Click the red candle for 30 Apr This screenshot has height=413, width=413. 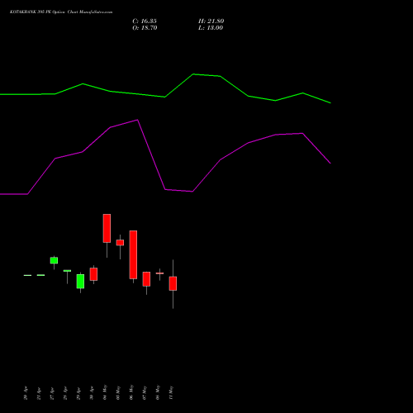93,274
